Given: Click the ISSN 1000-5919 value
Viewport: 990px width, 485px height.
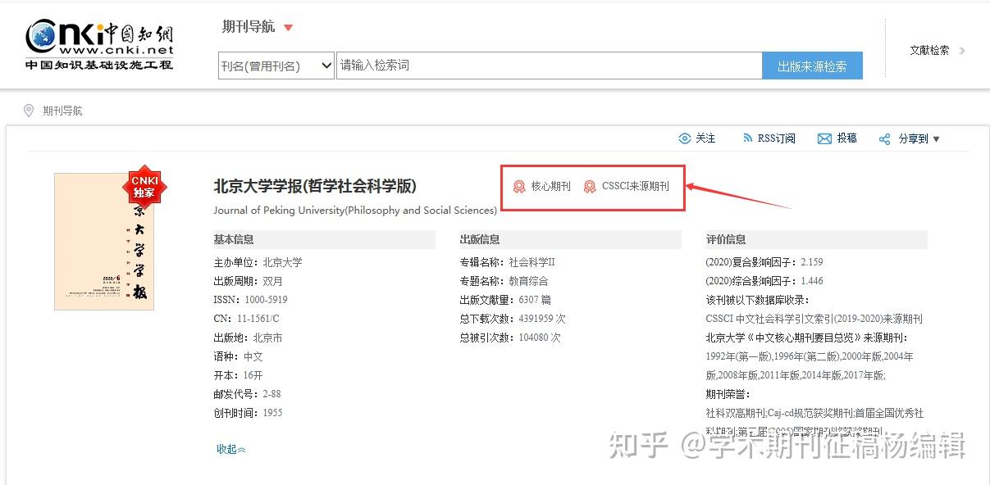Looking at the screenshot, I should 266,300.
